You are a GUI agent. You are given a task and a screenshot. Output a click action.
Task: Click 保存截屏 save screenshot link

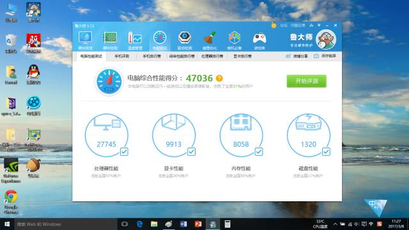click(325, 56)
